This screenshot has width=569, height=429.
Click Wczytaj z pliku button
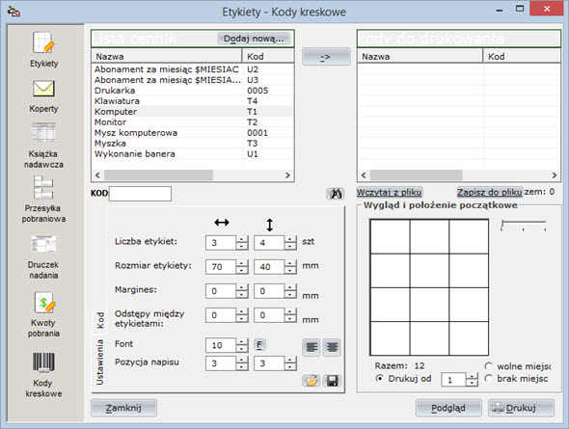tap(389, 192)
